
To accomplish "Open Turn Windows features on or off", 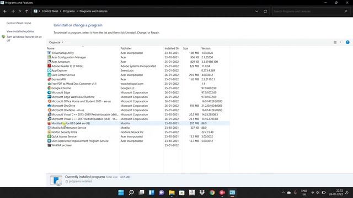I will pyautogui.click(x=24, y=38).
